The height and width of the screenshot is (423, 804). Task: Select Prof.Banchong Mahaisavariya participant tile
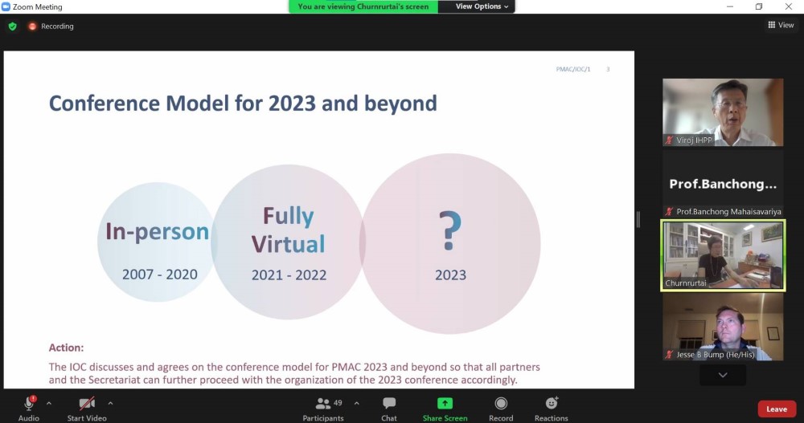coord(722,185)
